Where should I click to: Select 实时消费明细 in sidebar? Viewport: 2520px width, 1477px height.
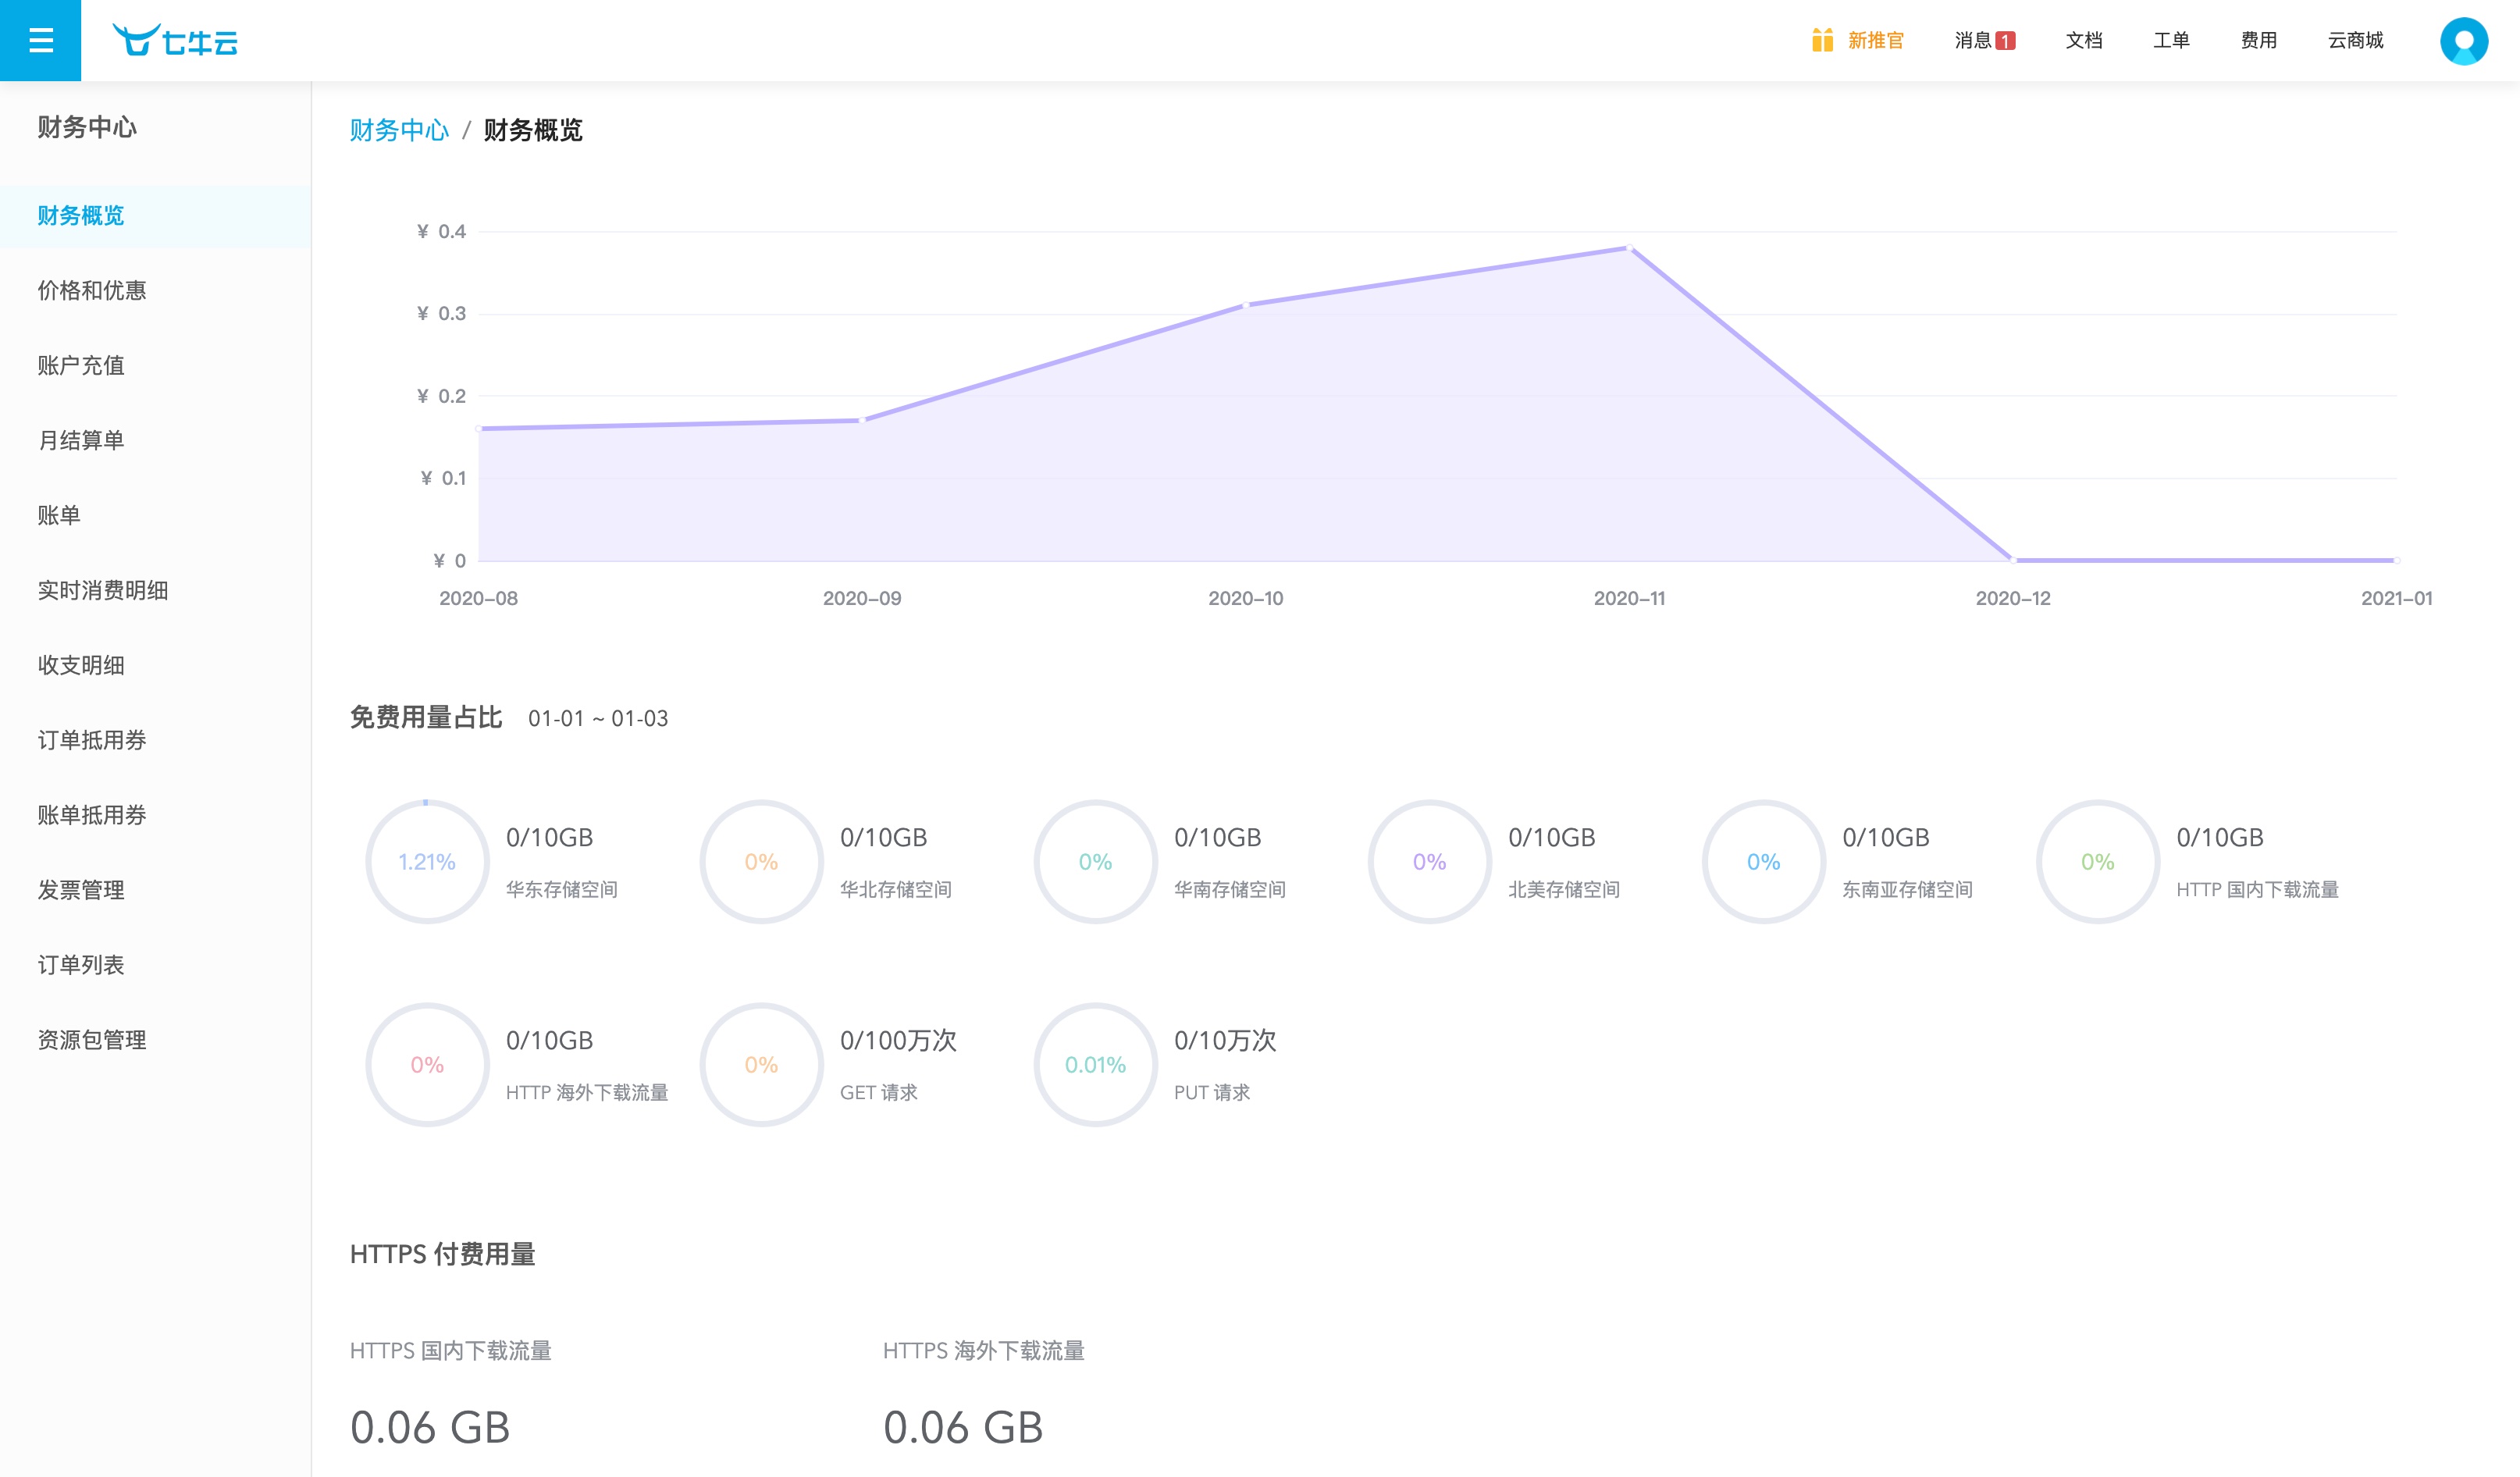[155, 591]
